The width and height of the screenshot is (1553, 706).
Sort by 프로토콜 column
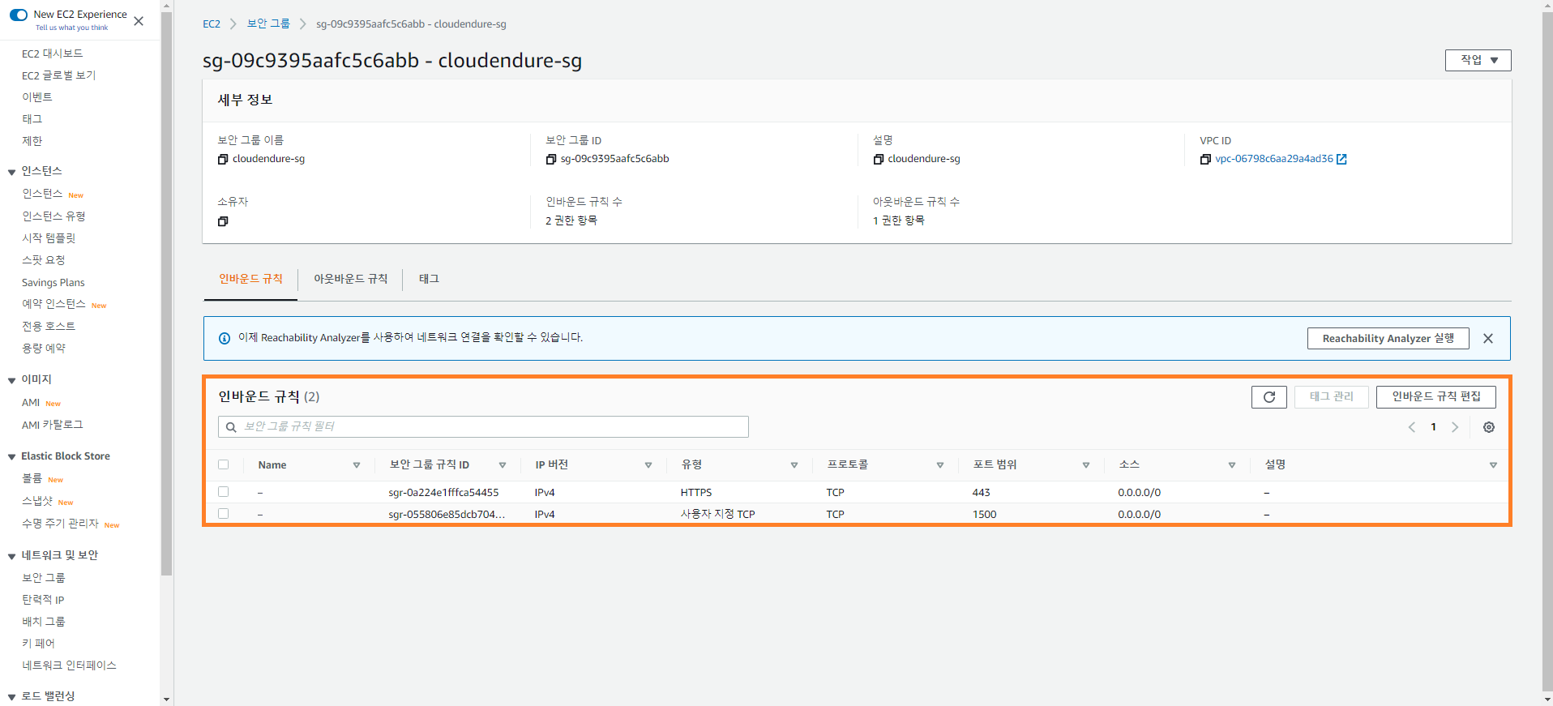coord(940,465)
